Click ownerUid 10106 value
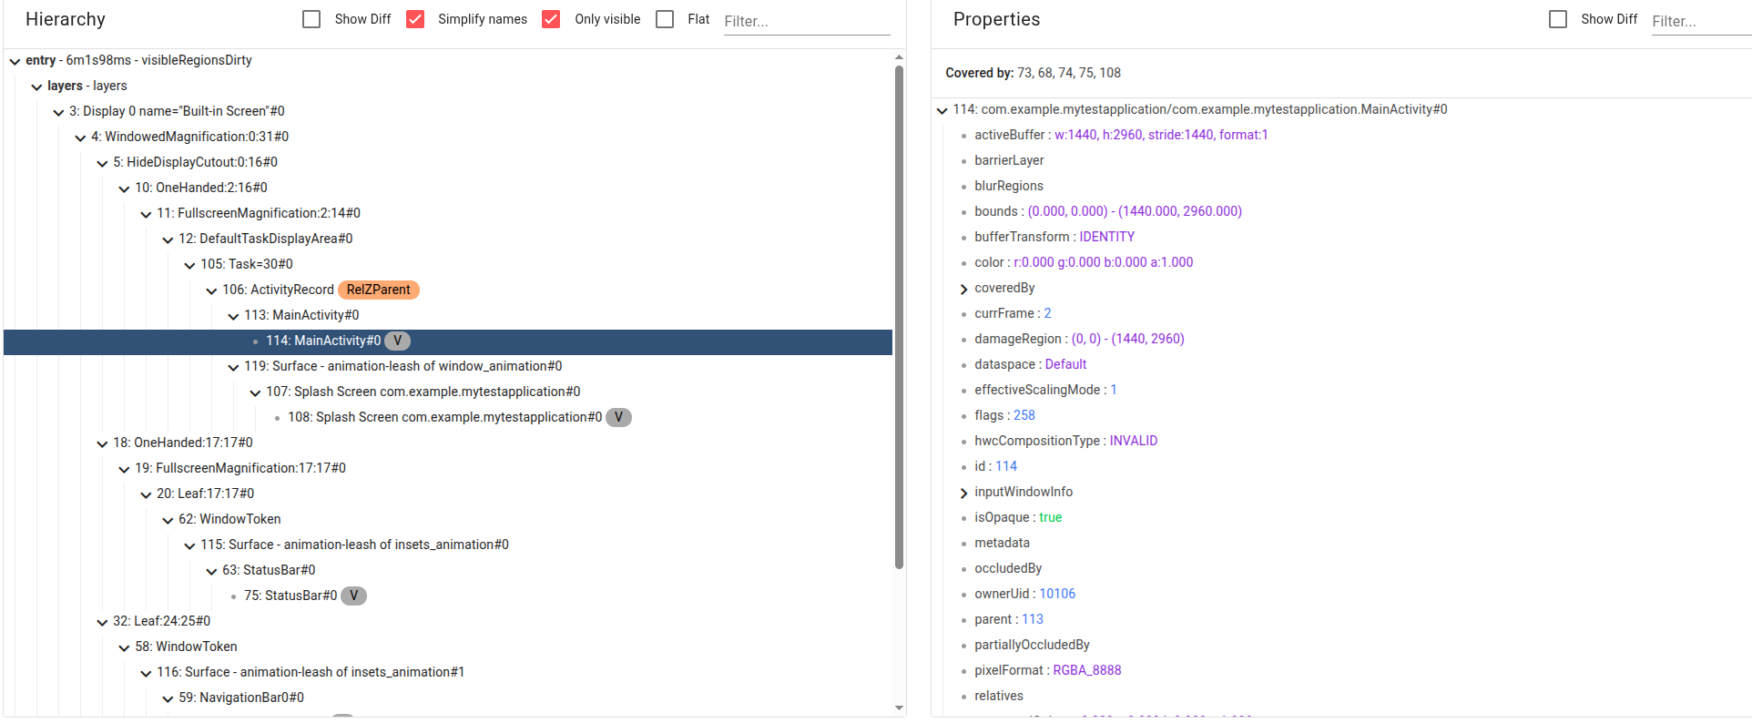Screen dimensions: 1752x723 coord(1057,594)
